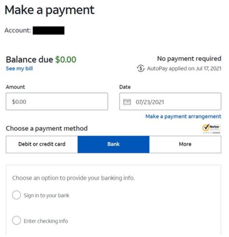
Task: Click the Amount field label
Action: [15, 87]
